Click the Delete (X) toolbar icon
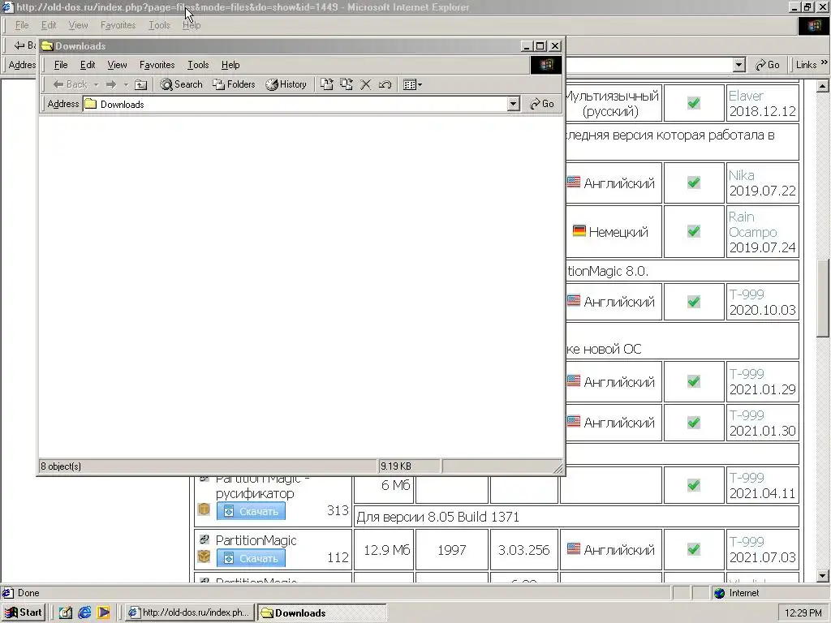This screenshot has height=623, width=831. tap(366, 84)
